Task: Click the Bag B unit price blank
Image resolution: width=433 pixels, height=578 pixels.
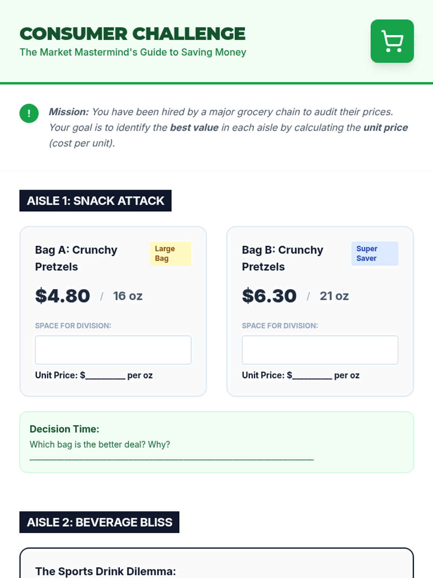Action: coord(312,376)
